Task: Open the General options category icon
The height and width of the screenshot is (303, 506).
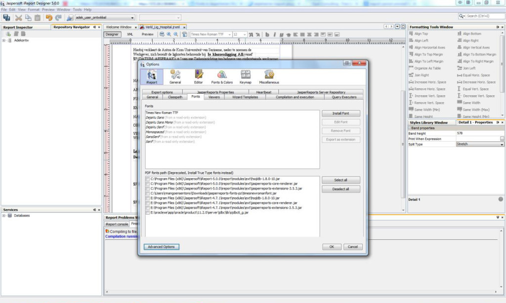Action: pyautogui.click(x=175, y=77)
